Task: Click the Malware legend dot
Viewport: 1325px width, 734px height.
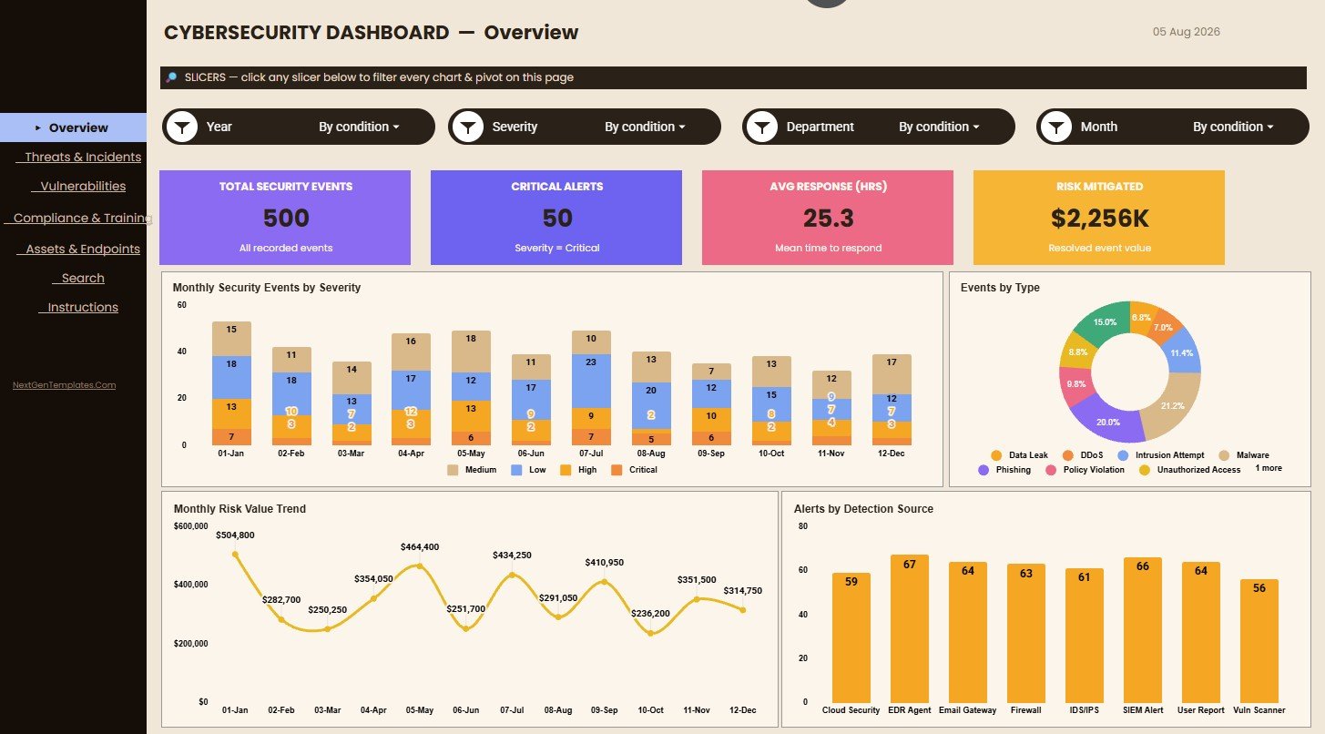Action: pos(1225,455)
